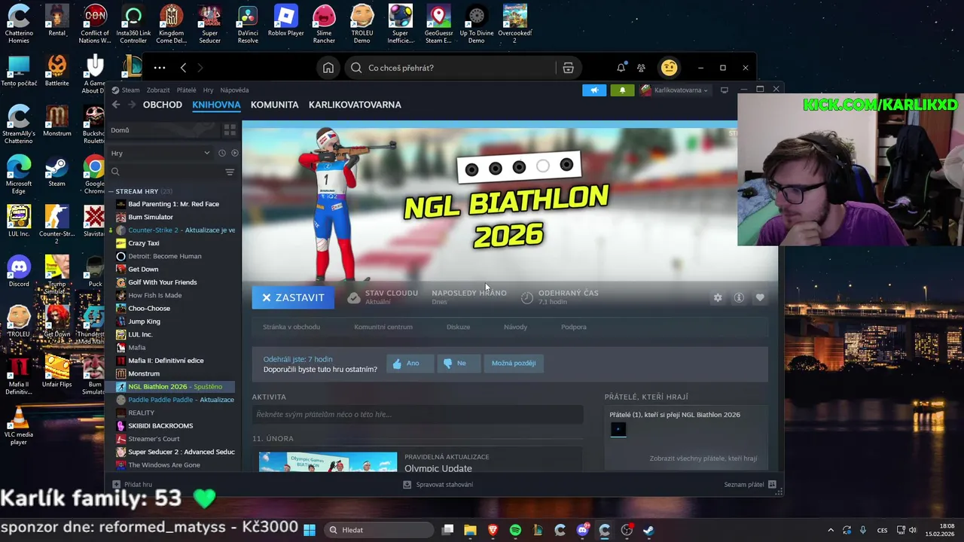This screenshot has width=964, height=542.
Task: Open VLC media player desktop icon
Action: (x=19, y=424)
